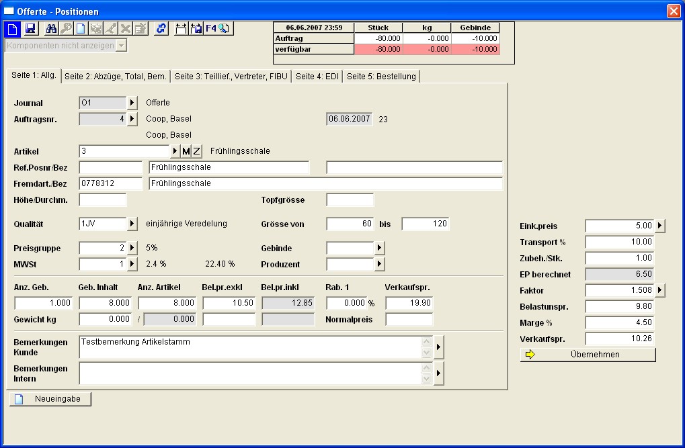Open the Gebinde field lookup arrow

[x=379, y=248]
